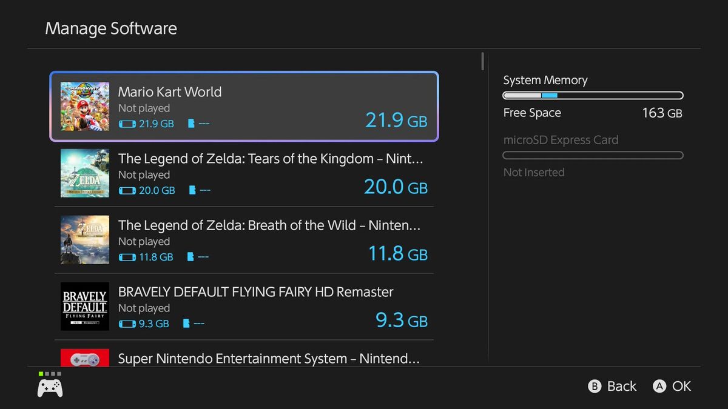Click the large 20.0 GB size value
Viewport: 728px width, 409px height.
point(396,187)
